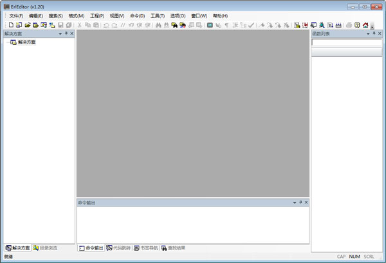Image resolution: width=386 pixels, height=263 pixels.
Task: Select the 代码跳转 tab
Action: coord(118,248)
